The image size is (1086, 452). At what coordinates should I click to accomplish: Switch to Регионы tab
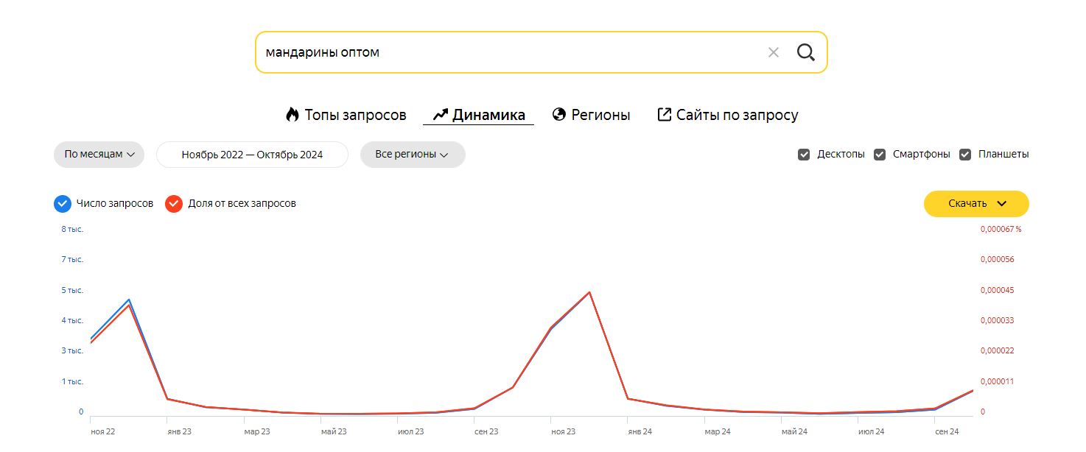tap(600, 115)
